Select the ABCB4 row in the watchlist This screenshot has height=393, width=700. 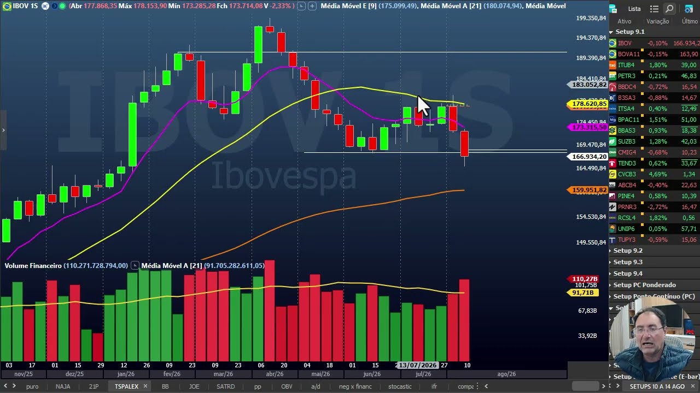(654, 185)
